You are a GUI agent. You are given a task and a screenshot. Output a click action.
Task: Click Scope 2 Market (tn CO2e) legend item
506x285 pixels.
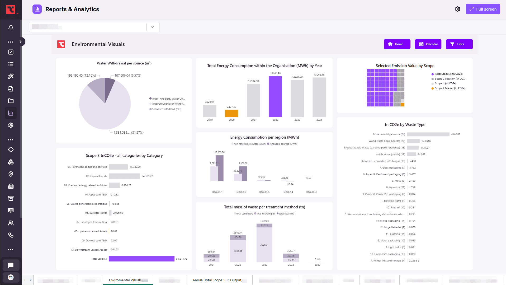point(448,88)
